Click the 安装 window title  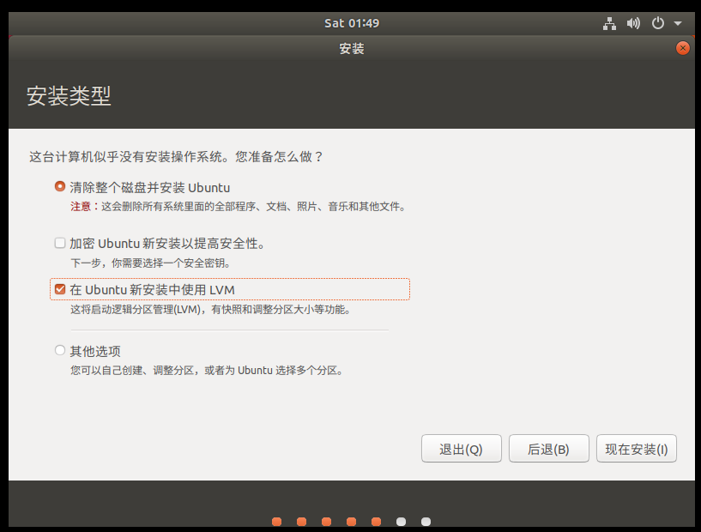(x=352, y=48)
